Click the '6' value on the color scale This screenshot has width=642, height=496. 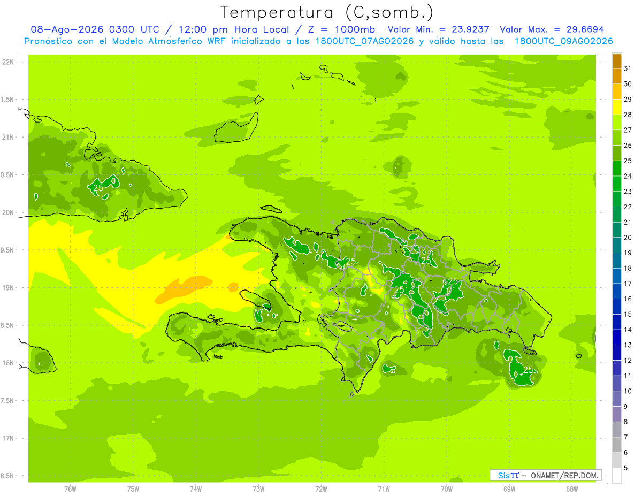click(626, 453)
